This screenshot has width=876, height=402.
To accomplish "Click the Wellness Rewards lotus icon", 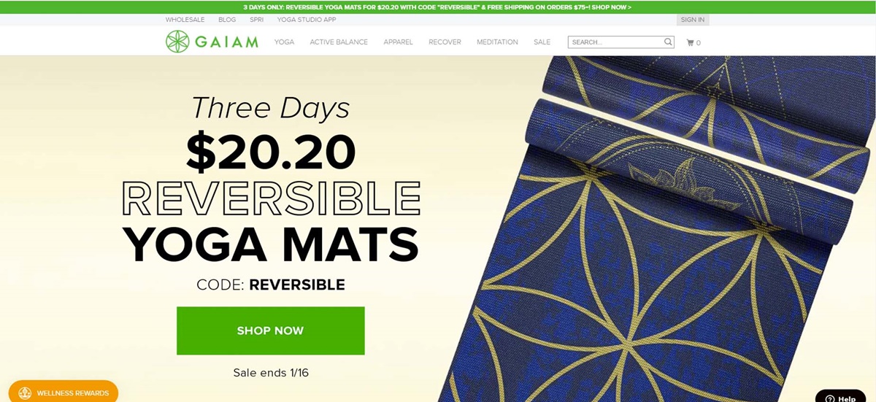I will point(25,393).
